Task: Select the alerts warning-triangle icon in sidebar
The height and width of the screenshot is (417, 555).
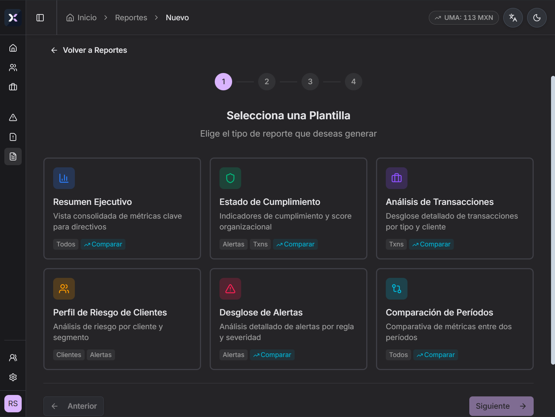Action: tap(13, 117)
